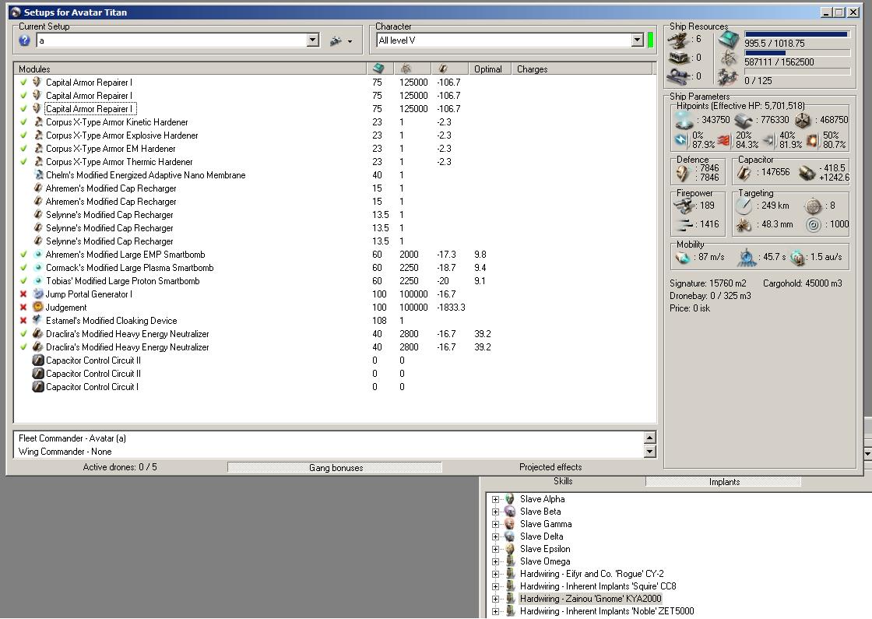Switch to the Implants tab
This screenshot has height=619, width=872.
click(724, 482)
